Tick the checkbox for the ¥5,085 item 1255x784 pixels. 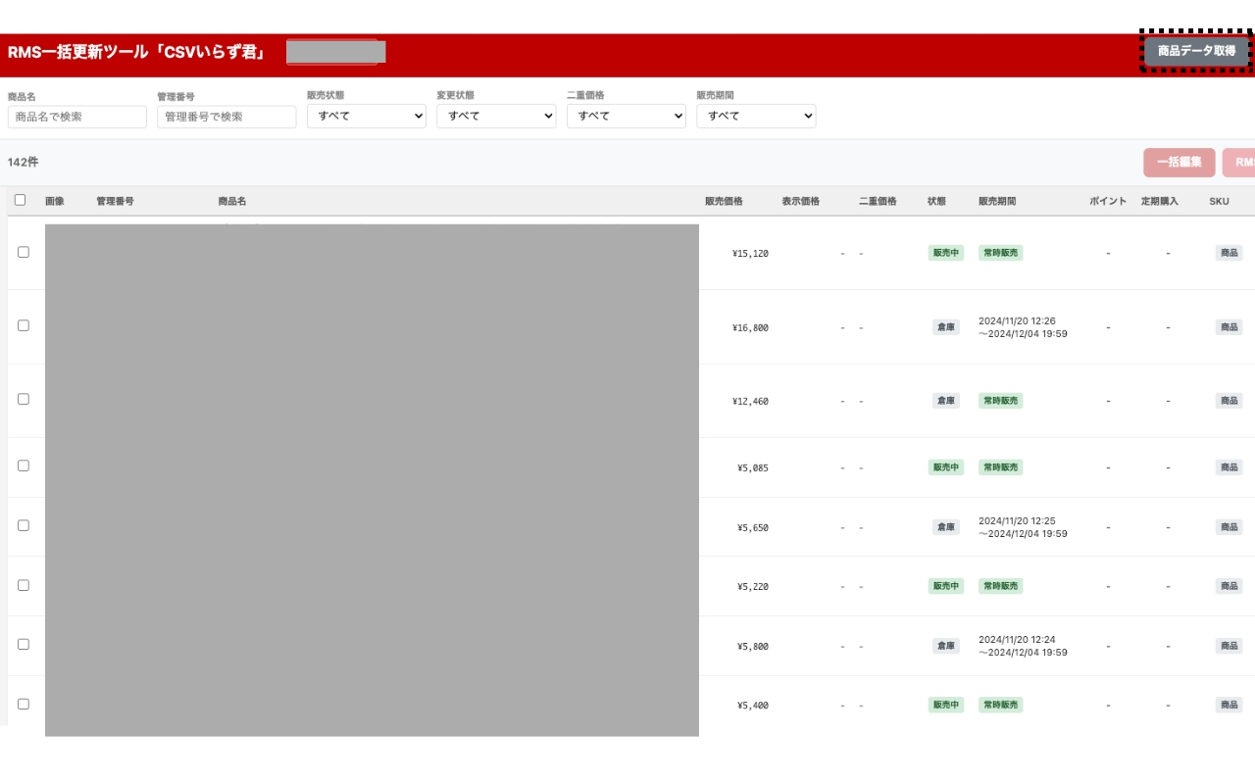tap(24, 465)
